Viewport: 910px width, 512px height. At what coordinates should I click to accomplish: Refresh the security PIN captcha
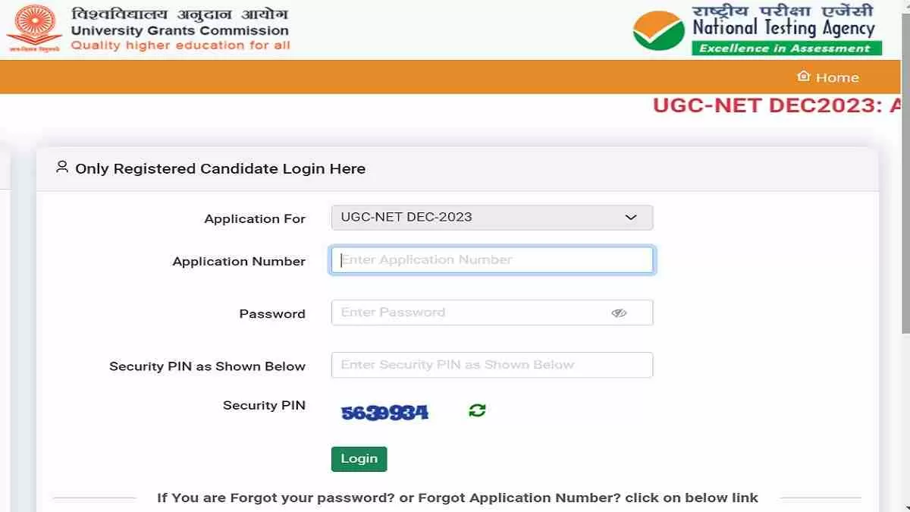477,411
